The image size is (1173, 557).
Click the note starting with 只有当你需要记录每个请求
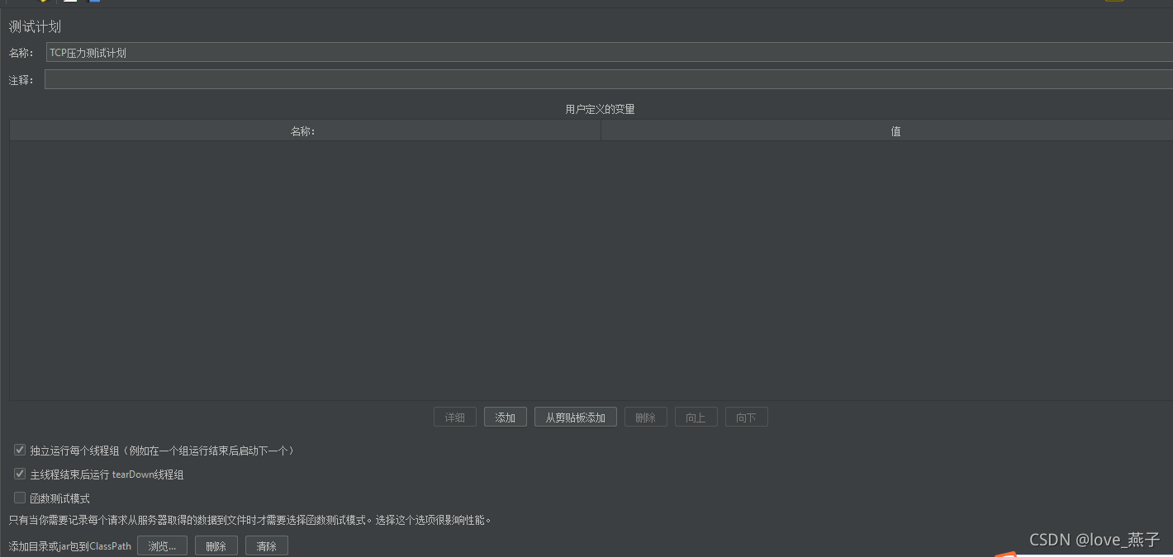pyautogui.click(x=250, y=520)
